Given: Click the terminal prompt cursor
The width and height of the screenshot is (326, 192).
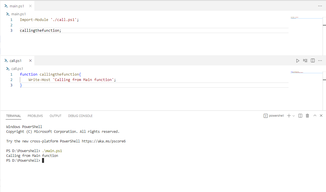Looking at the screenshot, I should coord(43,161).
